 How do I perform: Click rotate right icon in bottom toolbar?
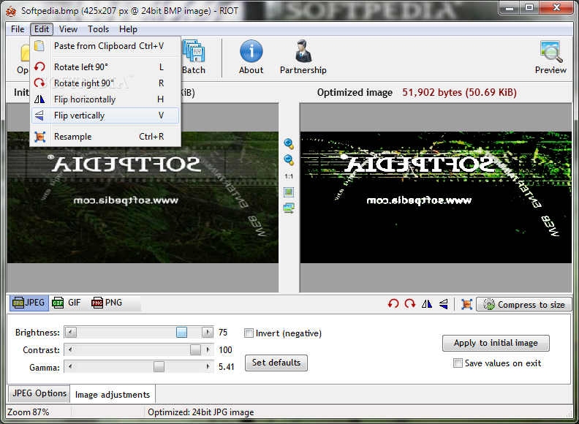pyautogui.click(x=410, y=304)
